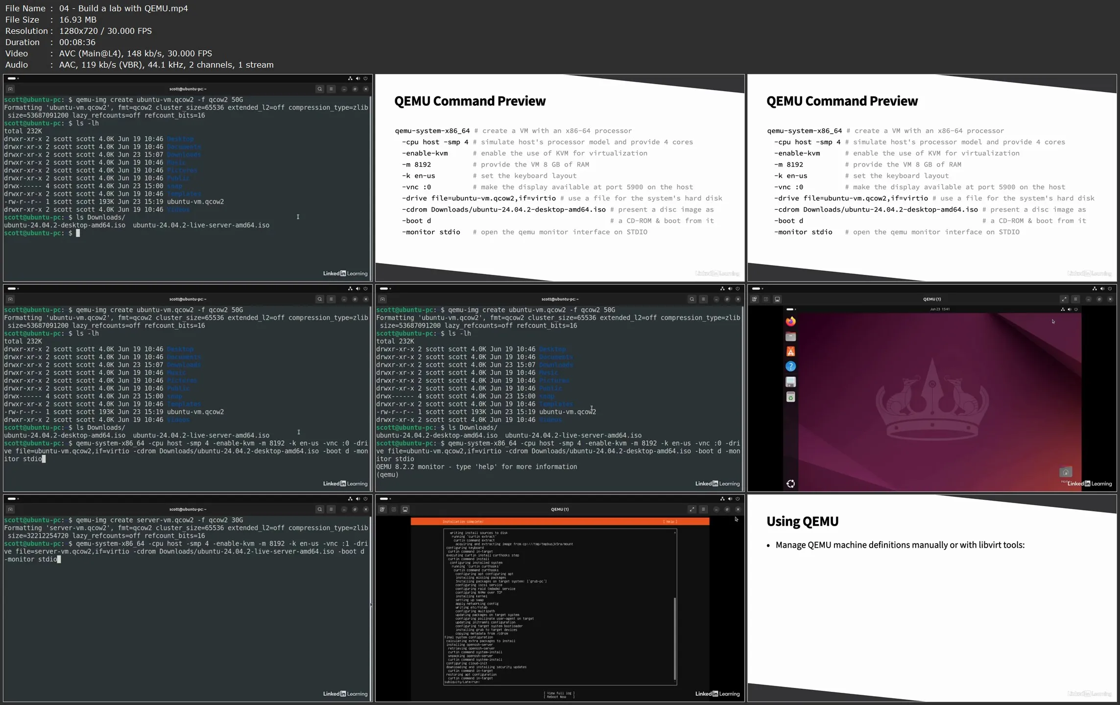Open the hamburger menu in QEMU installer window
The width and height of the screenshot is (1120, 705).
[703, 509]
